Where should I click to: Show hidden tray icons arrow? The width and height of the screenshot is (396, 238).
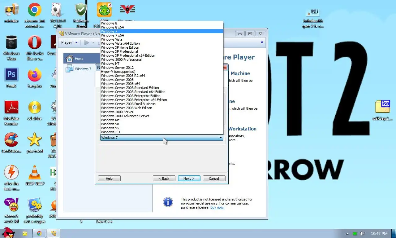click(347, 234)
